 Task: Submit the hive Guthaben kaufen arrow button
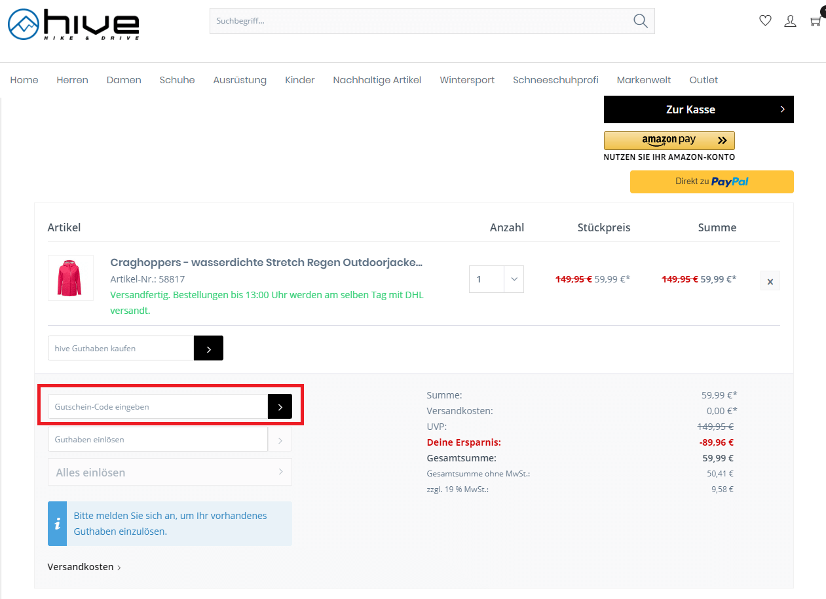click(x=208, y=348)
